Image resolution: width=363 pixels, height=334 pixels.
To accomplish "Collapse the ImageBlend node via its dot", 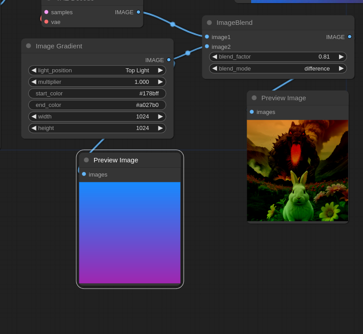I will pos(209,22).
